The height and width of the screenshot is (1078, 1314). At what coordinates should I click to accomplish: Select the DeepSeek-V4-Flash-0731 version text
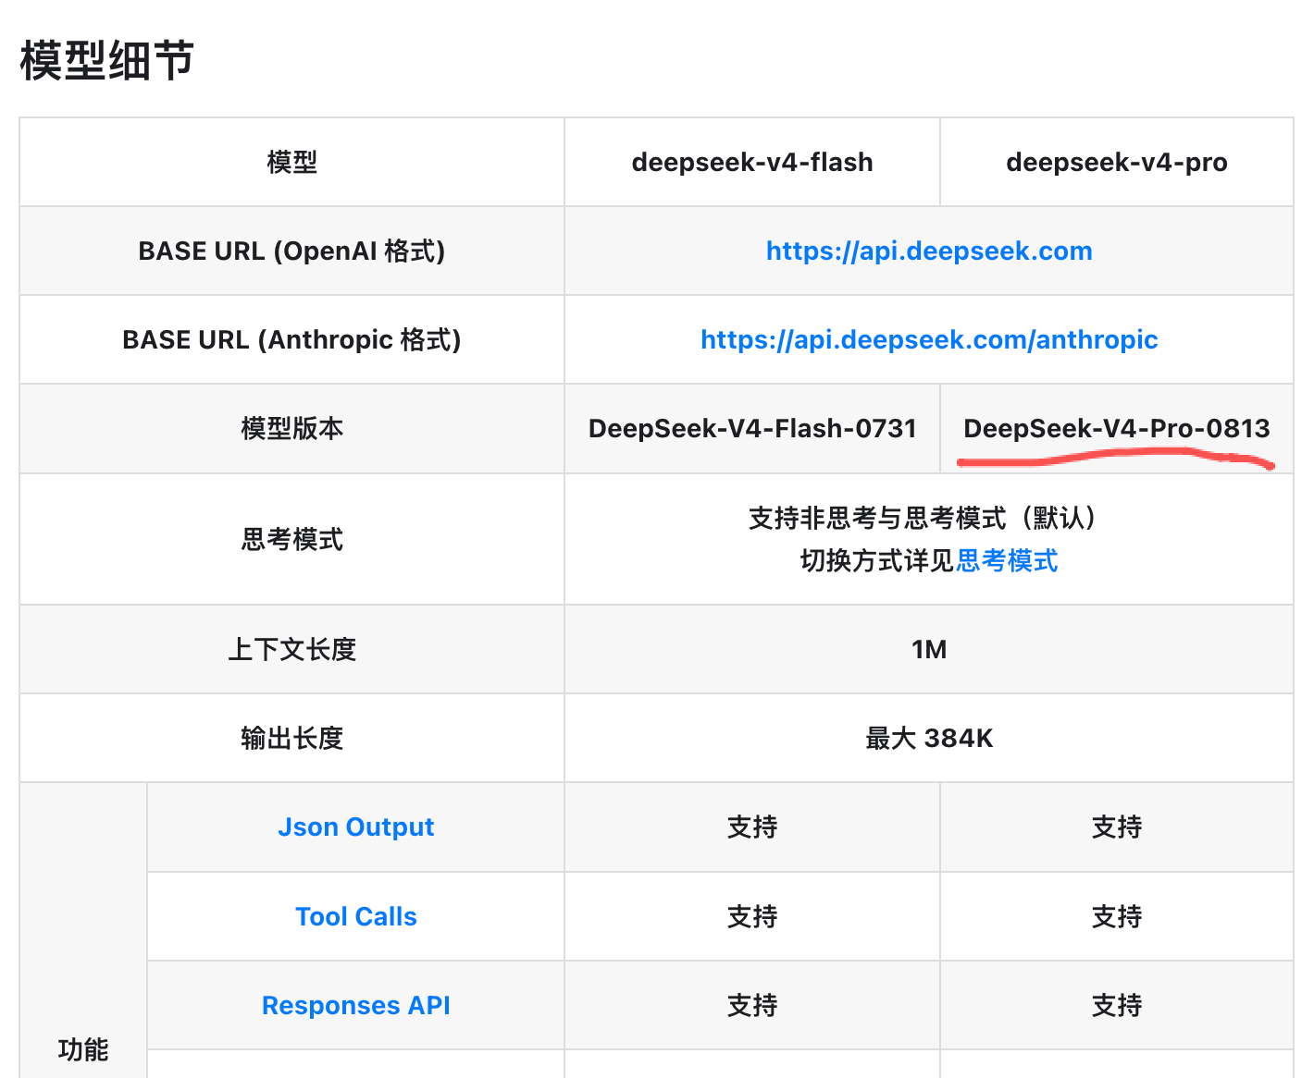tap(752, 429)
